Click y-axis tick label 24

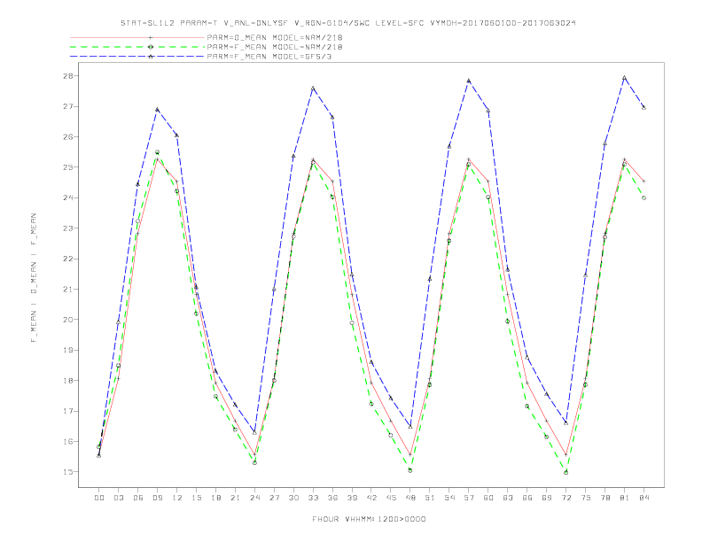point(67,197)
